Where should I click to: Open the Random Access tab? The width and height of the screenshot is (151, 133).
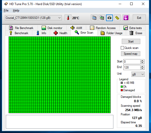pyautogui.click(x=103, y=28)
